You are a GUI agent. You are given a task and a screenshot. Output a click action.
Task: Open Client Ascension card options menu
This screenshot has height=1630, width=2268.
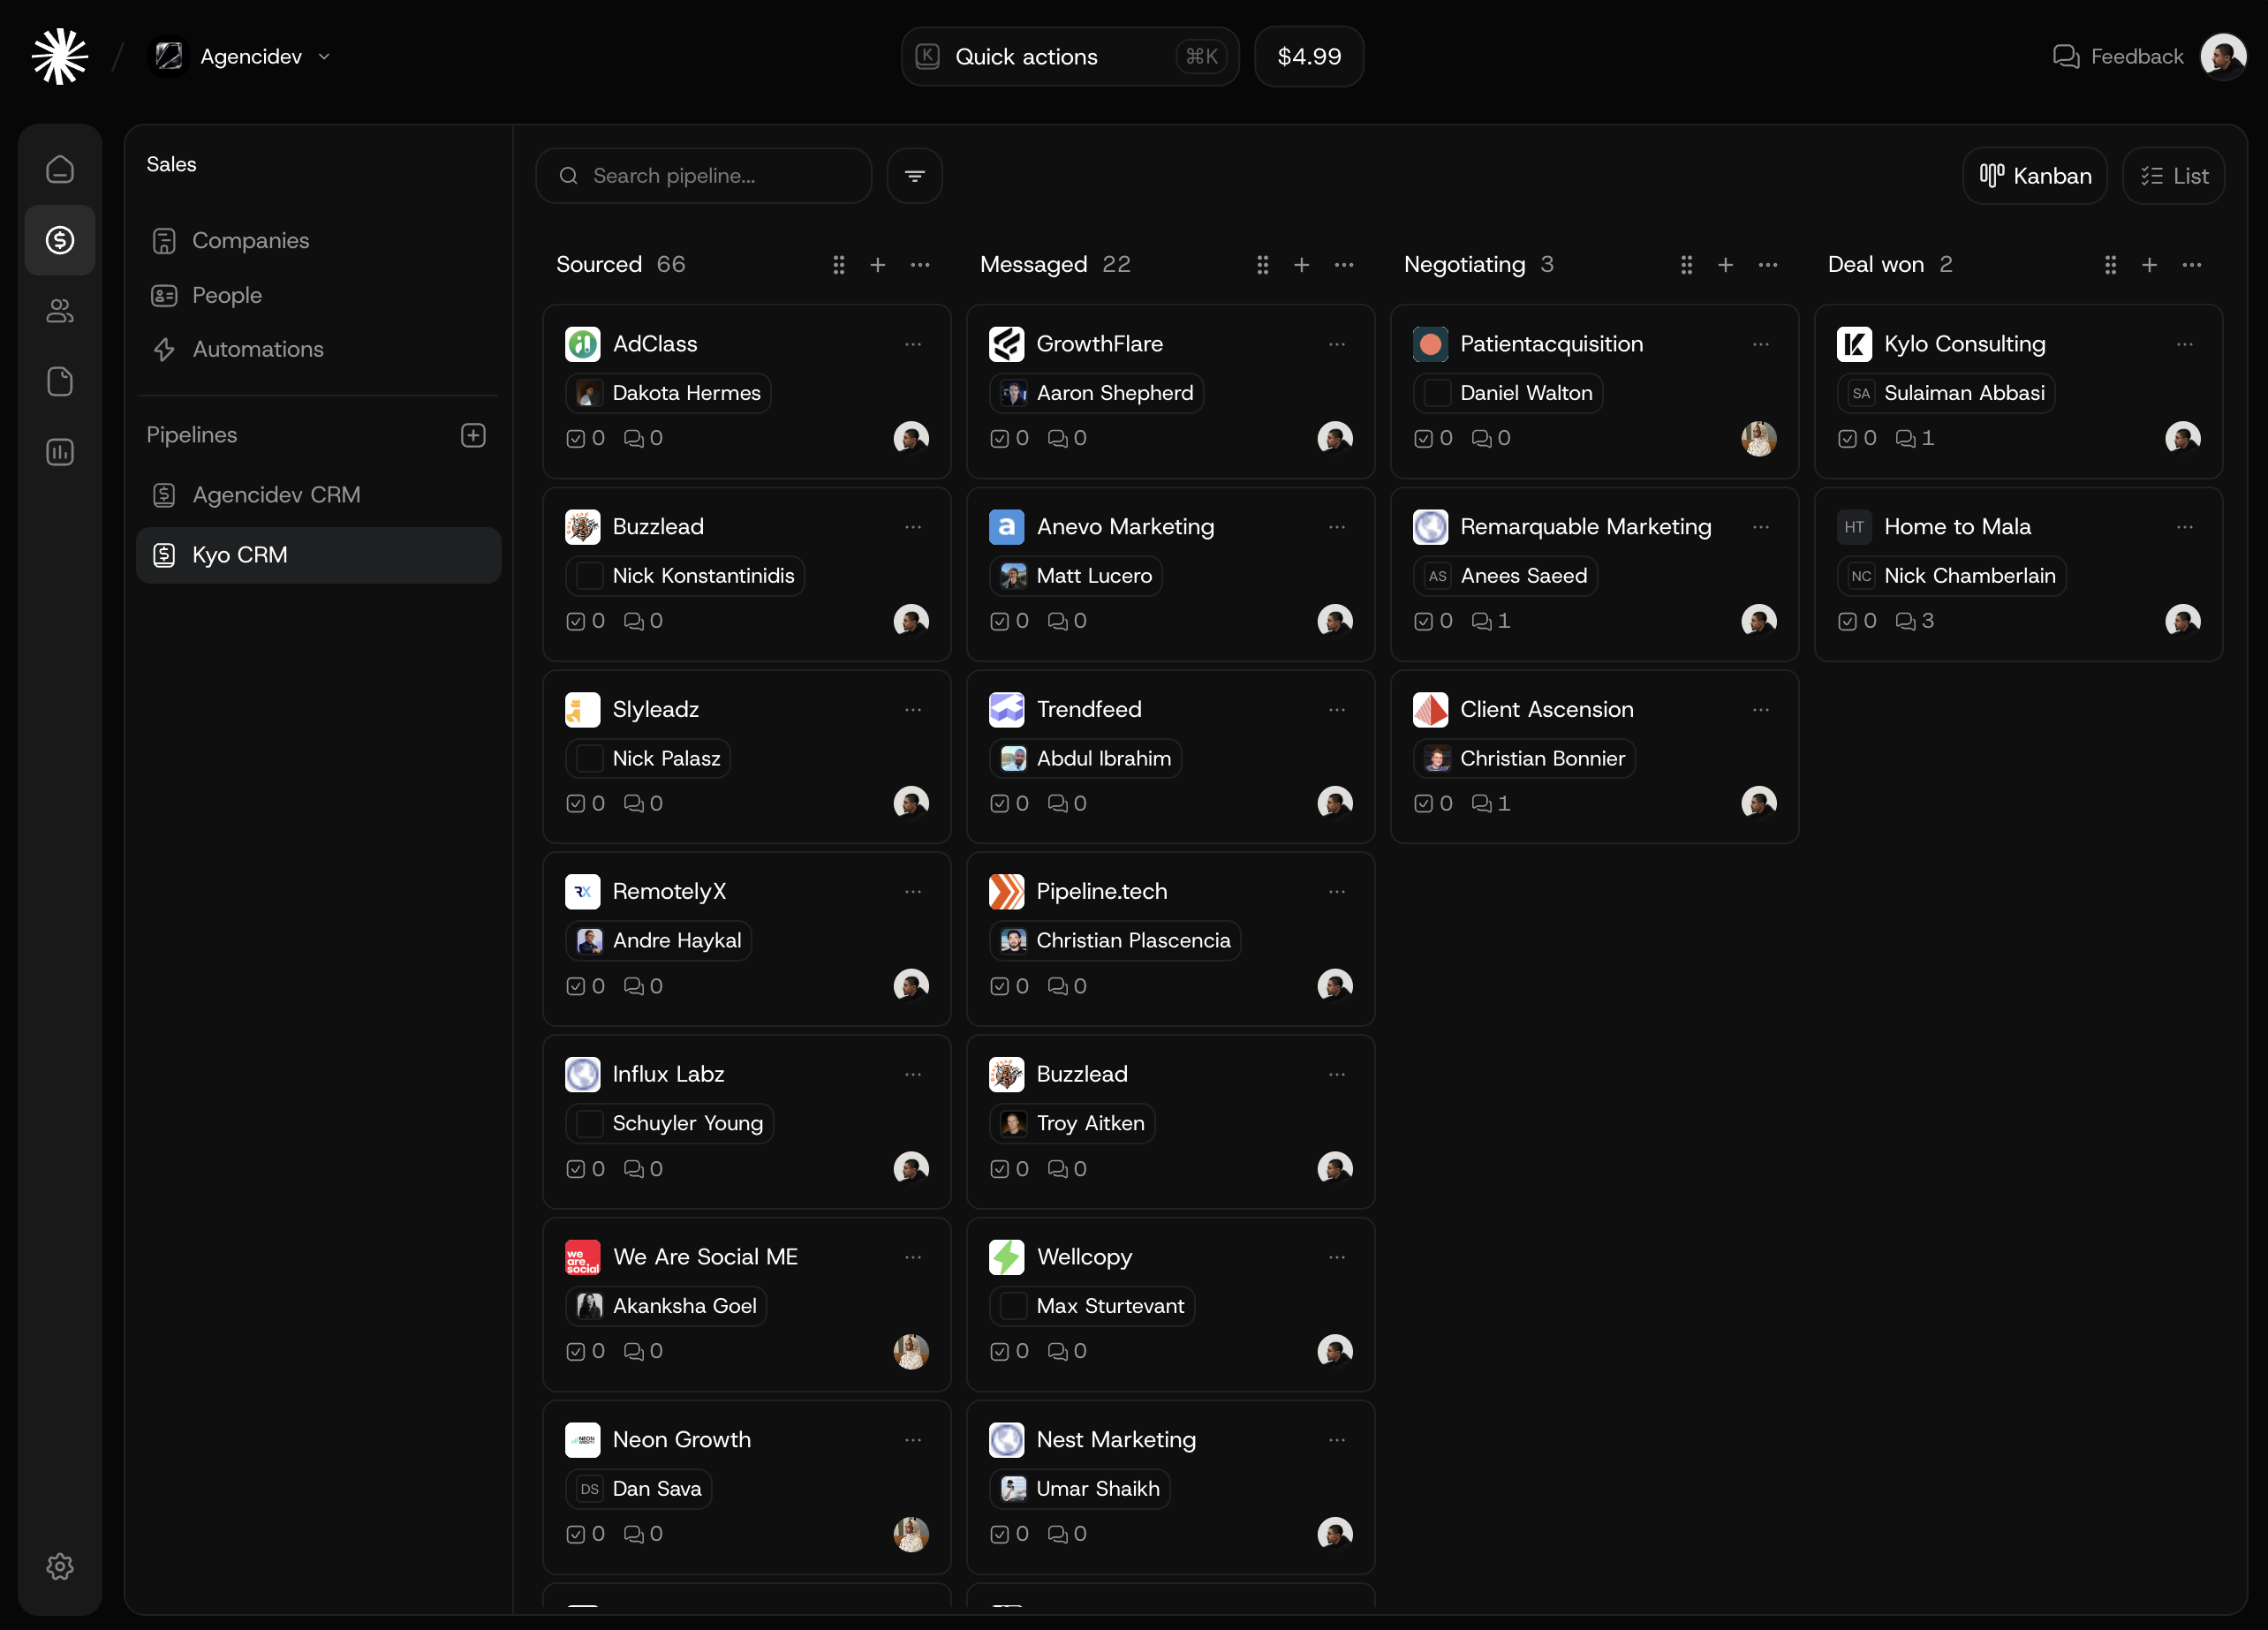(x=1761, y=709)
